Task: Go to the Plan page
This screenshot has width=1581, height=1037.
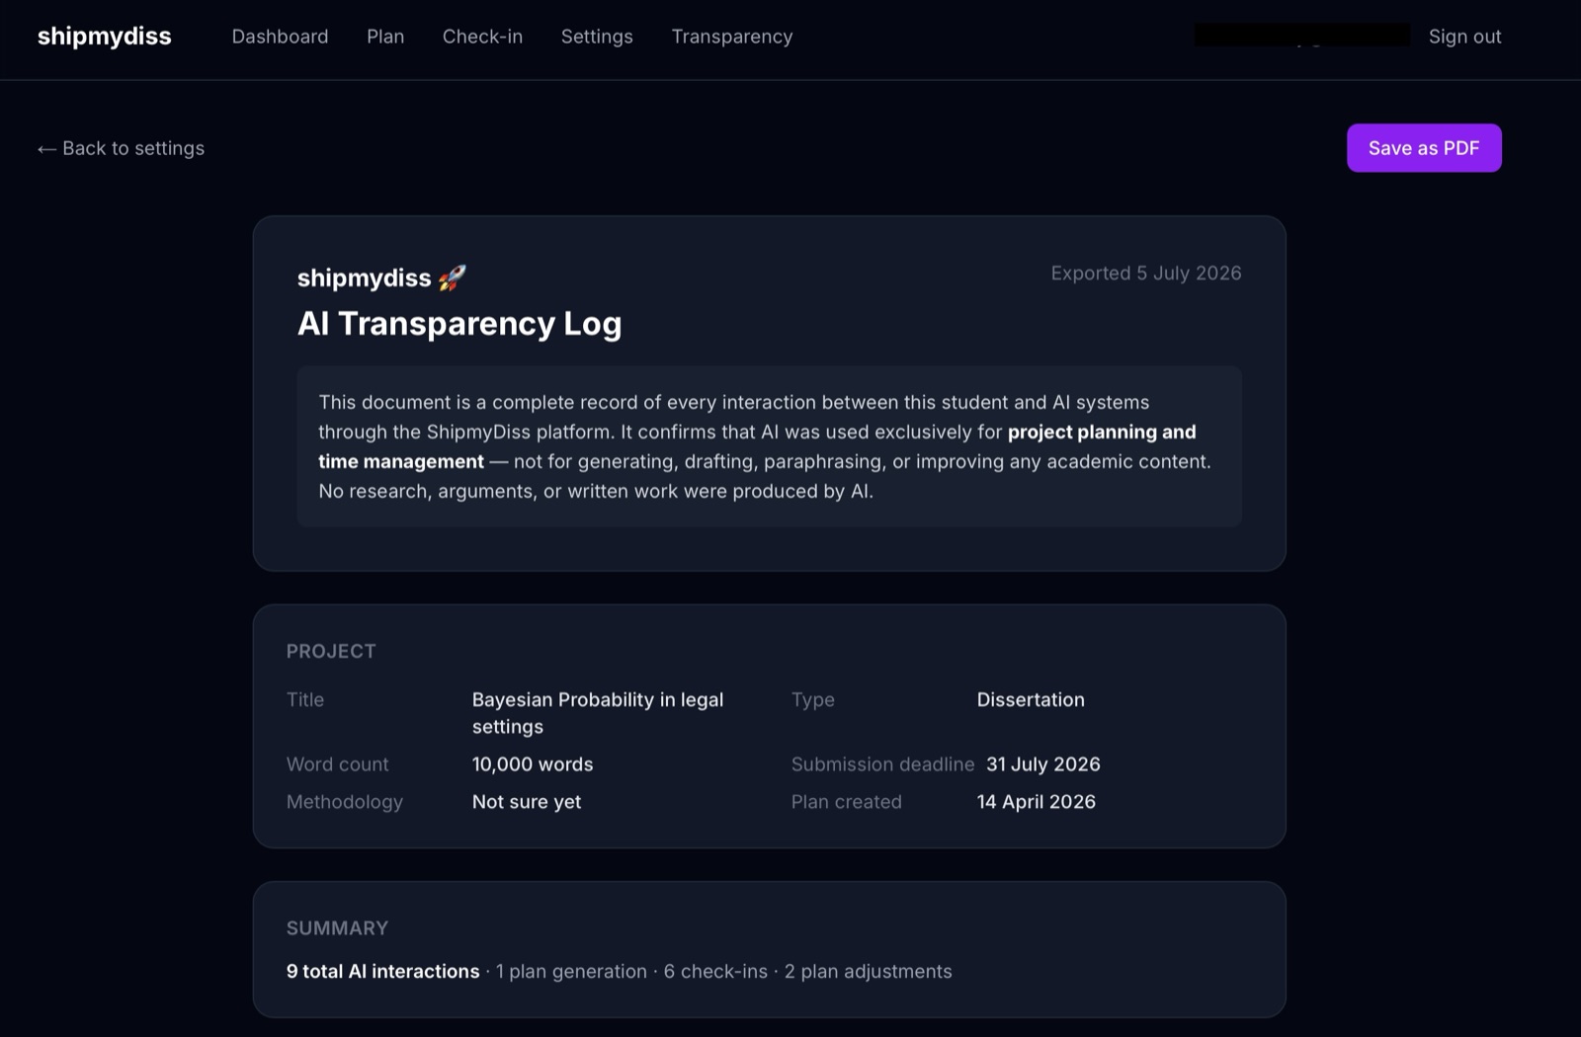Action: pos(385,37)
